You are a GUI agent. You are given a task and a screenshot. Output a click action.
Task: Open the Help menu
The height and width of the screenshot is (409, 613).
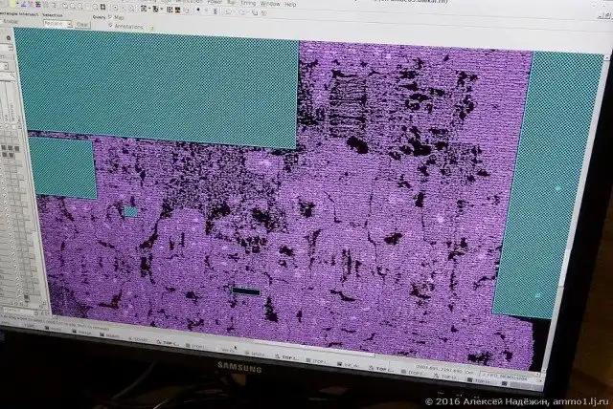[x=290, y=4]
